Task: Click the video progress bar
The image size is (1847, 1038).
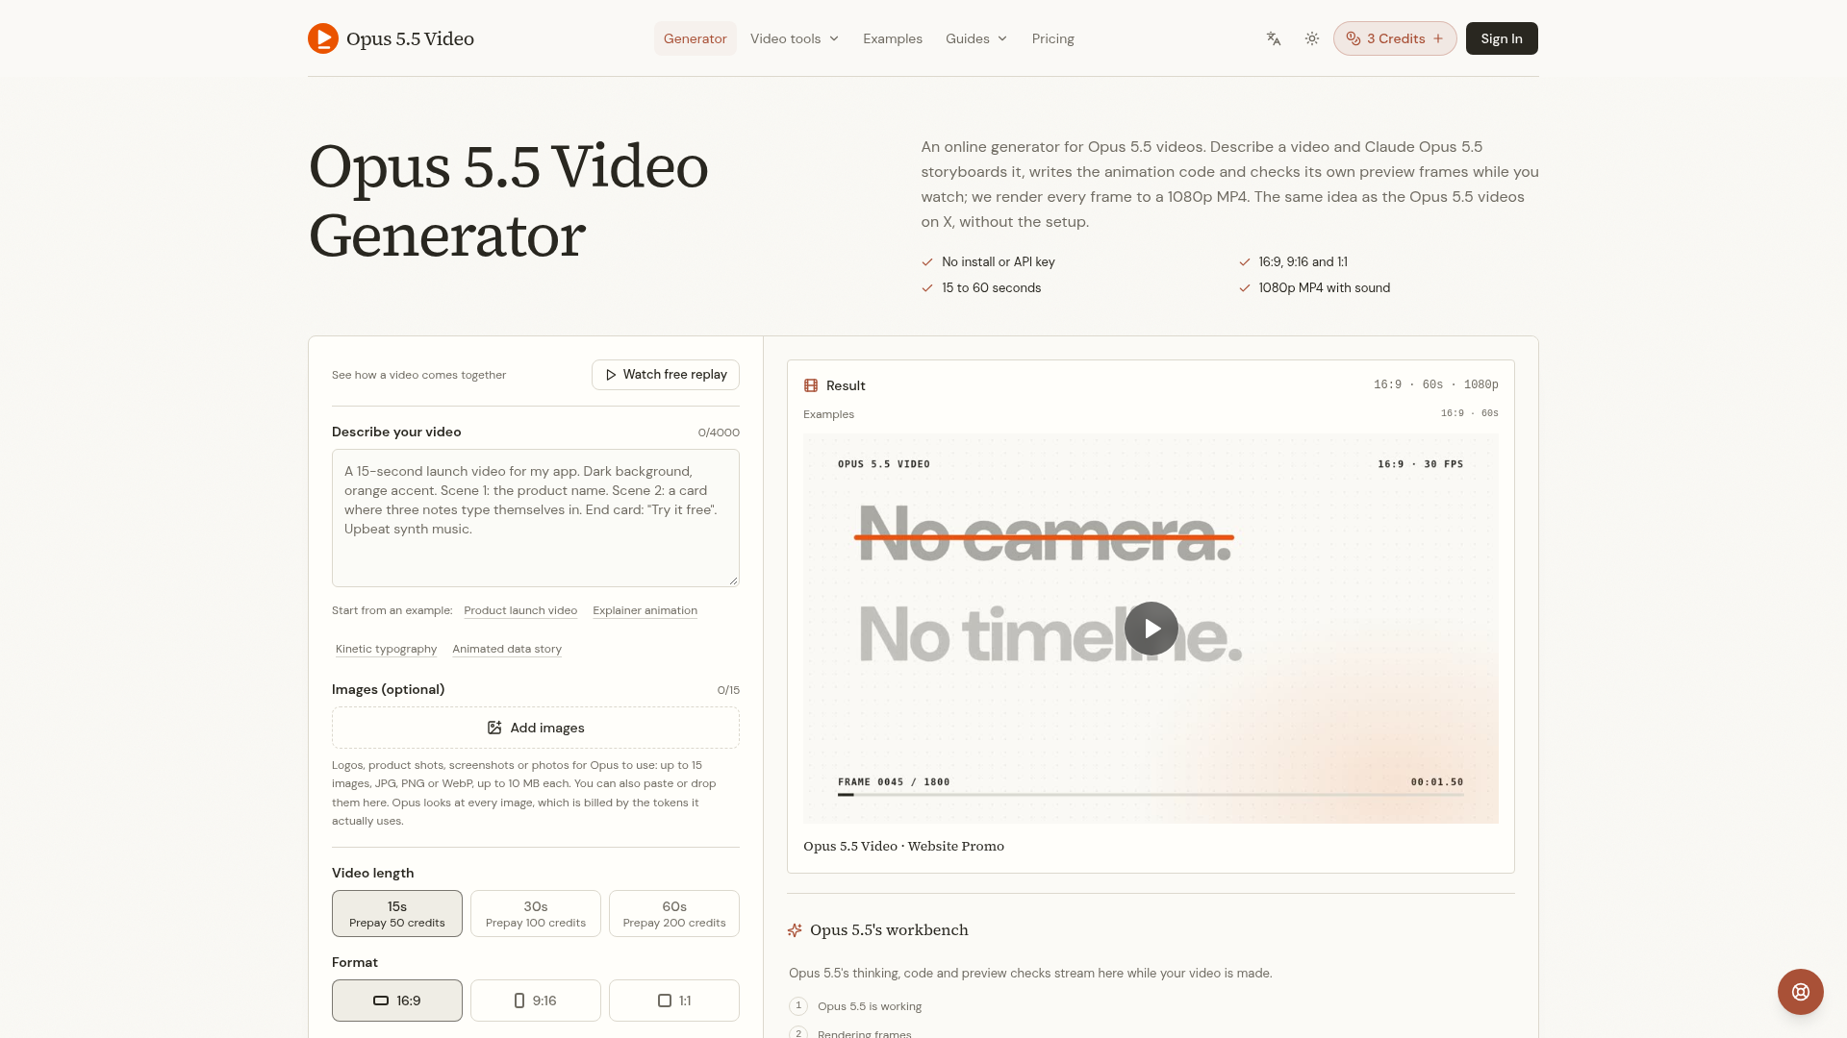Action: tap(1151, 795)
